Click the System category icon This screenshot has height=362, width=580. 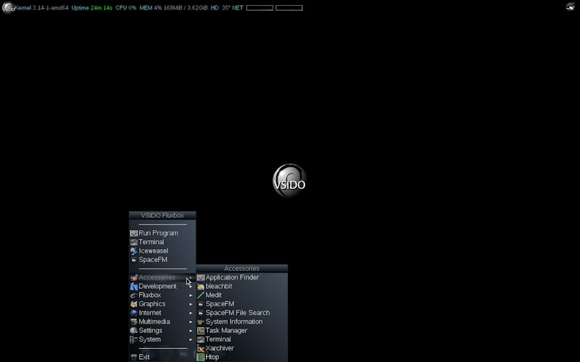point(133,340)
